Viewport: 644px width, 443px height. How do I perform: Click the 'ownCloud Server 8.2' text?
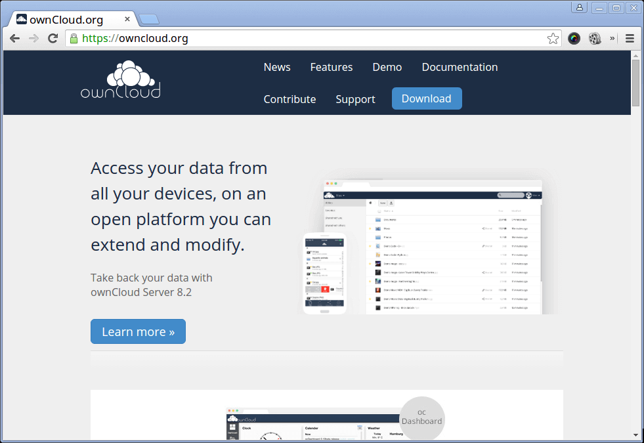[141, 292]
